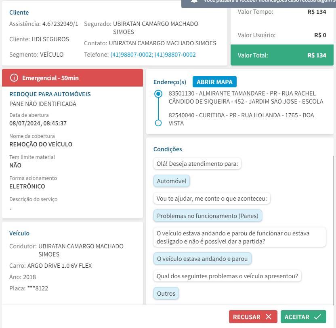This screenshot has height=328, width=336.
Task: Accept the service with ACEITAR
Action: click(303, 317)
